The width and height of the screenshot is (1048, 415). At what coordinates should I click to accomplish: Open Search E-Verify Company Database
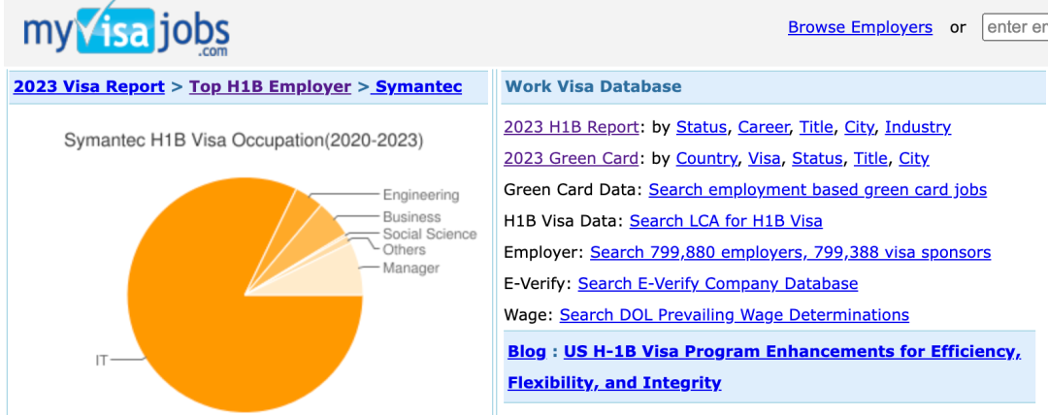[718, 283]
